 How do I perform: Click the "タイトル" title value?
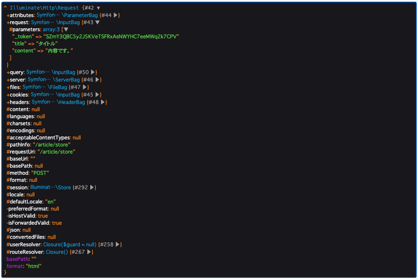coord(47,43)
